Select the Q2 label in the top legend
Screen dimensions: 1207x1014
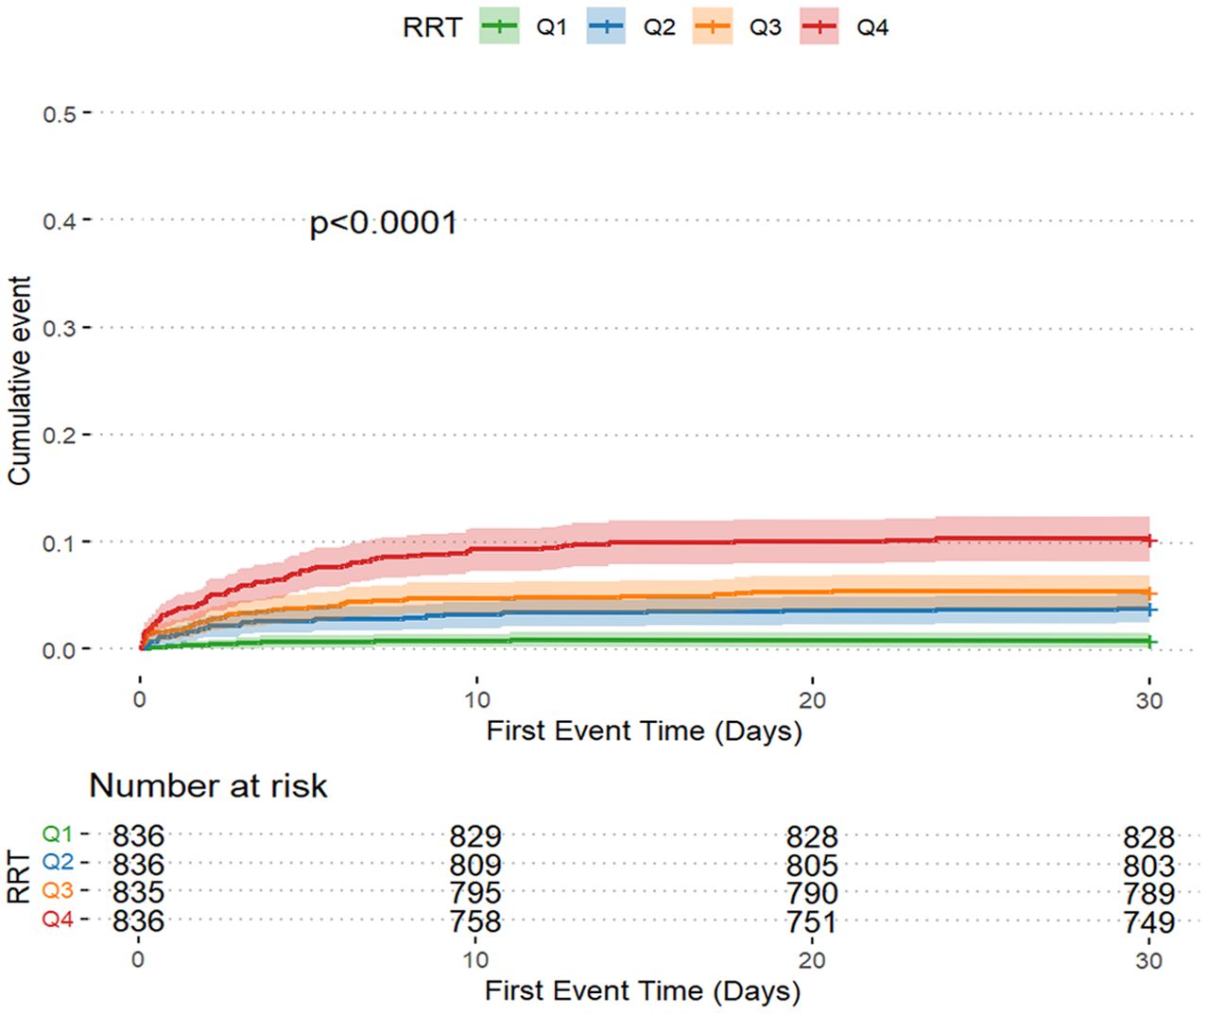[x=659, y=27]
